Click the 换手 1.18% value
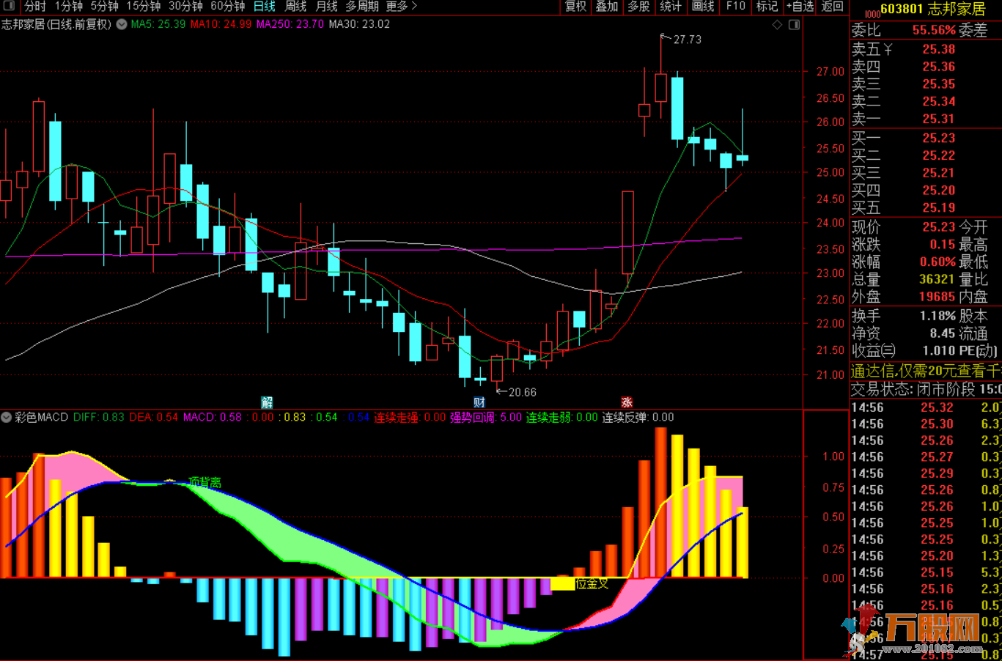This screenshot has height=661, width=1002. coord(937,316)
